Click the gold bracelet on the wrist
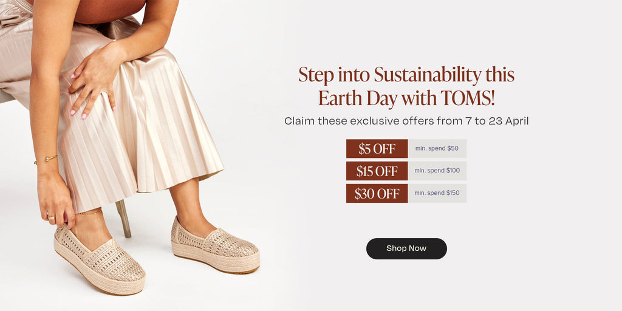The height and width of the screenshot is (311, 622). (x=46, y=160)
